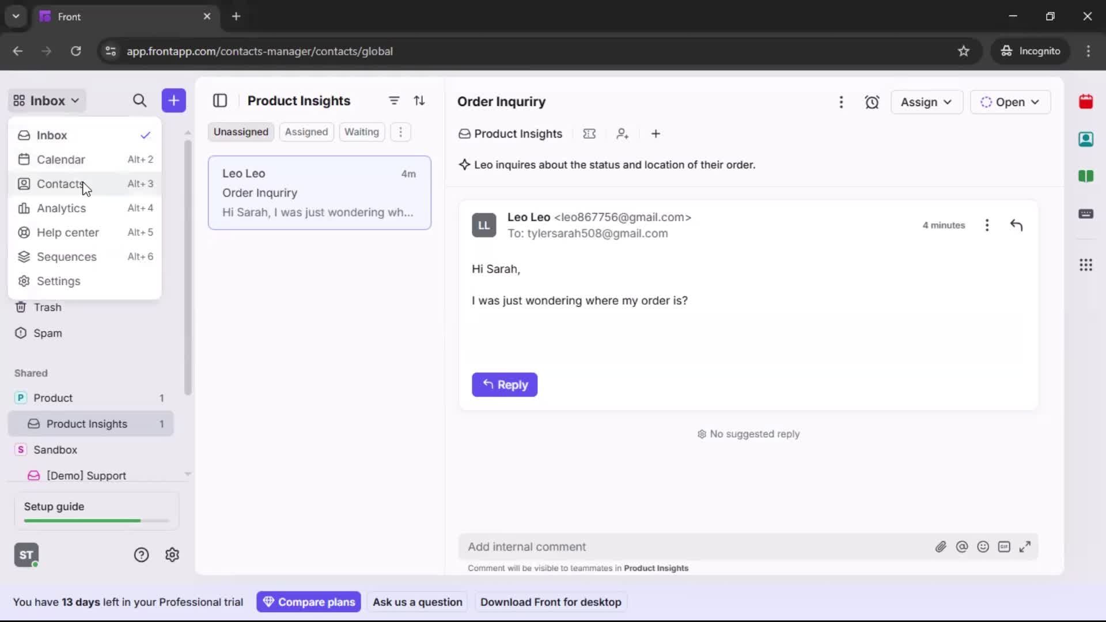Open the search magnifier icon
Viewport: 1106px width, 622px height.
tap(139, 101)
